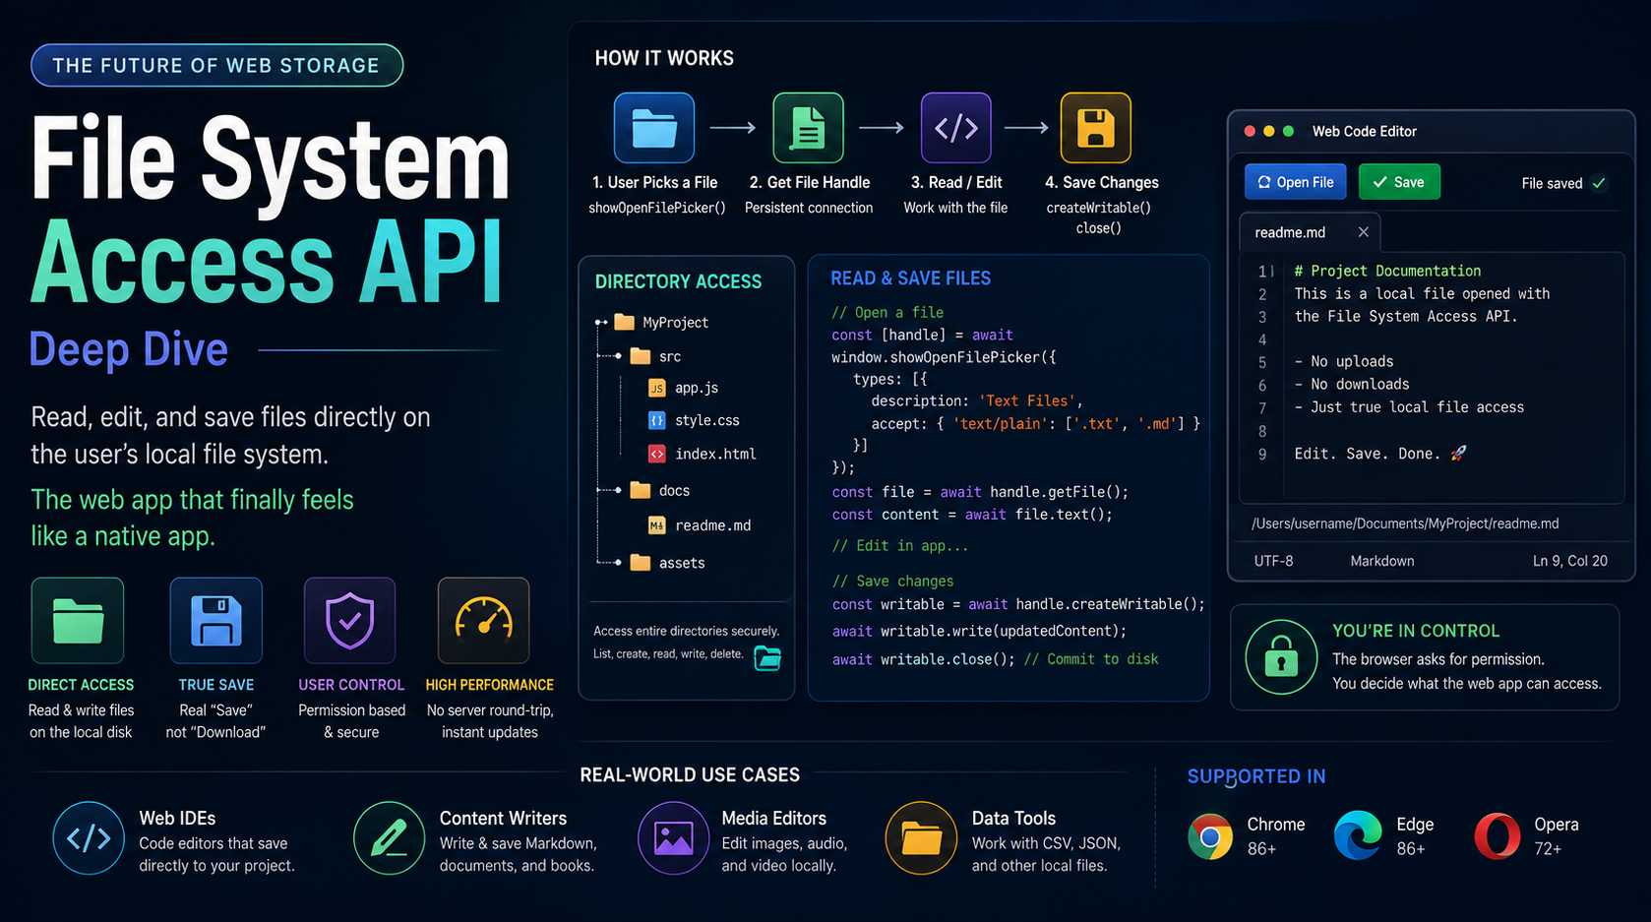Click the green document icon for Get File Handle

[808, 128]
